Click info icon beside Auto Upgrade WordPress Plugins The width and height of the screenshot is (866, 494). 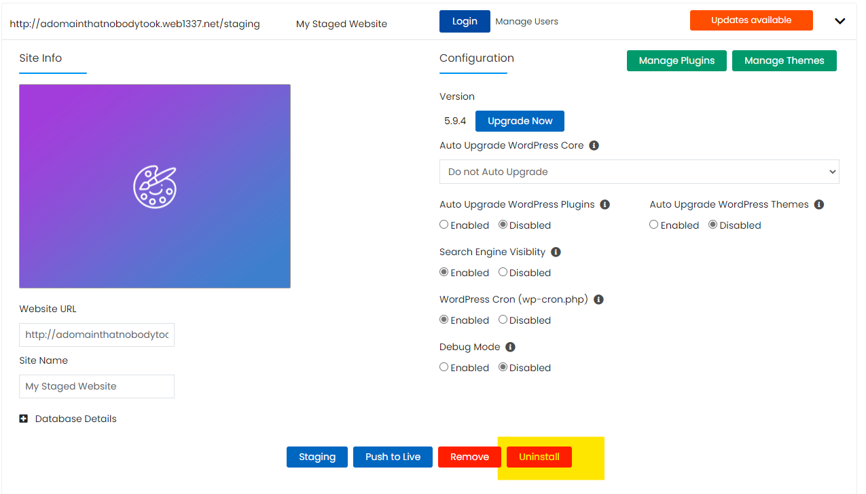coord(605,205)
